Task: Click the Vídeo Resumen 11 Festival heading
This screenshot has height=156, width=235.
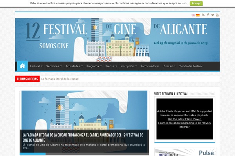Action: pos(171,94)
